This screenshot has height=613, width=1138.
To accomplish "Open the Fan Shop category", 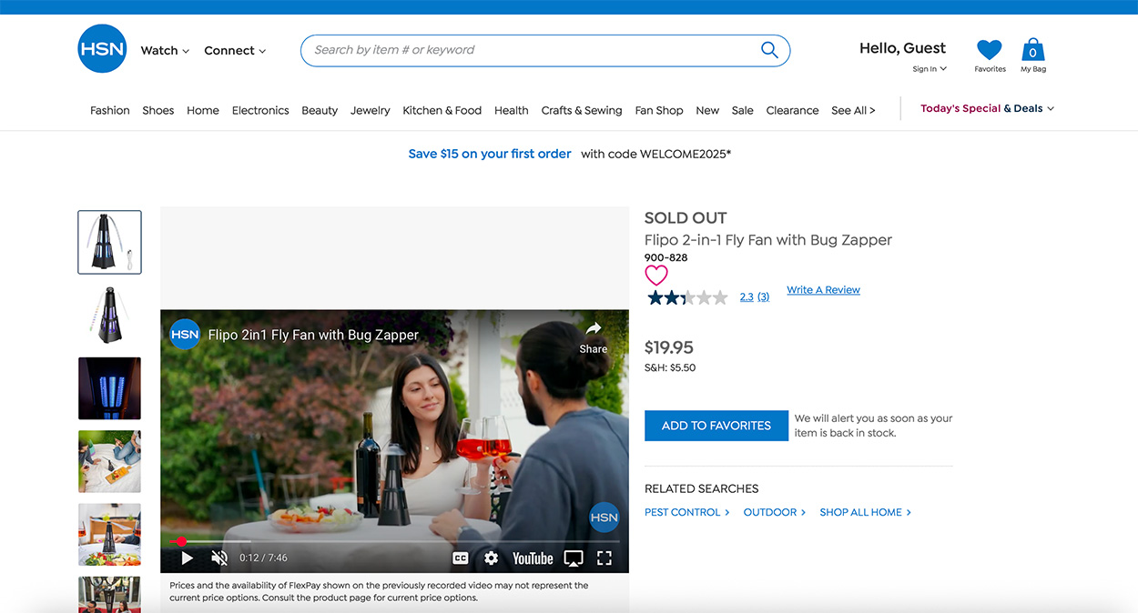I will click(659, 110).
